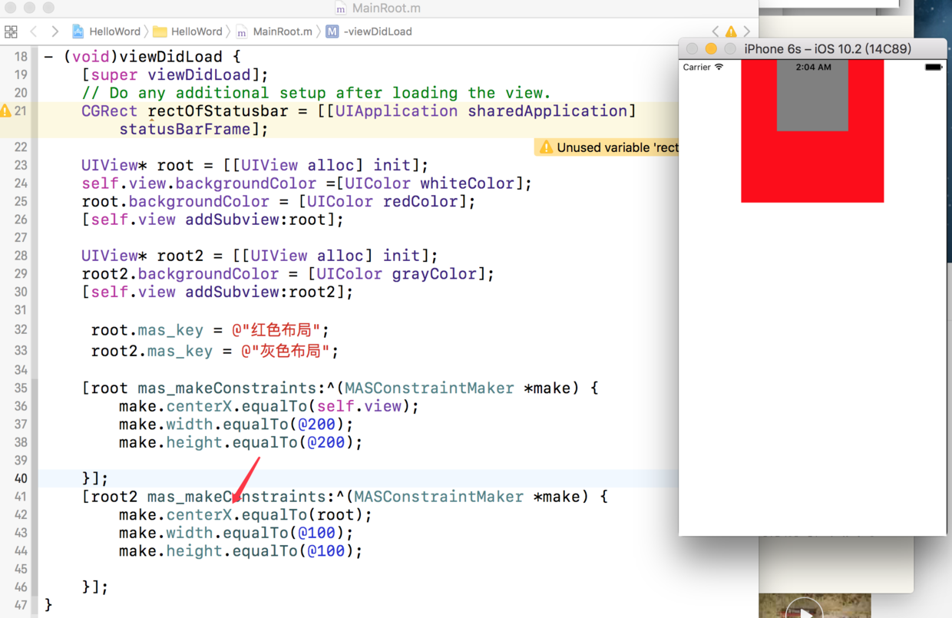Go forward in editor history
The width and height of the screenshot is (952, 618).
55,31
